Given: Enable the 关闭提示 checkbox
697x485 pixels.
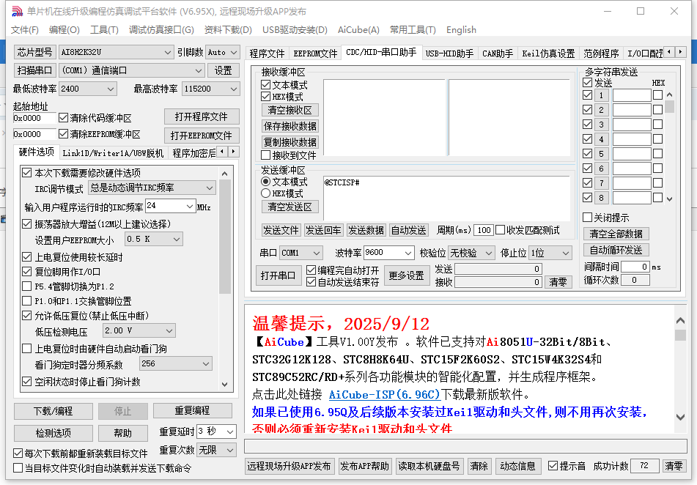Looking at the screenshot, I should [587, 218].
